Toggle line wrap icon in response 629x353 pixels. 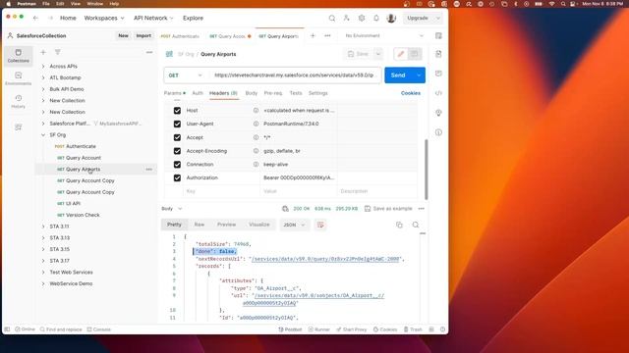point(320,225)
